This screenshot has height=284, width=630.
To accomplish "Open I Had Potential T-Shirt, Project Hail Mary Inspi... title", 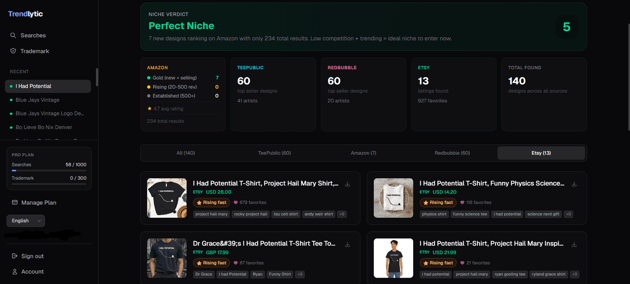I will pyautogui.click(x=492, y=243).
